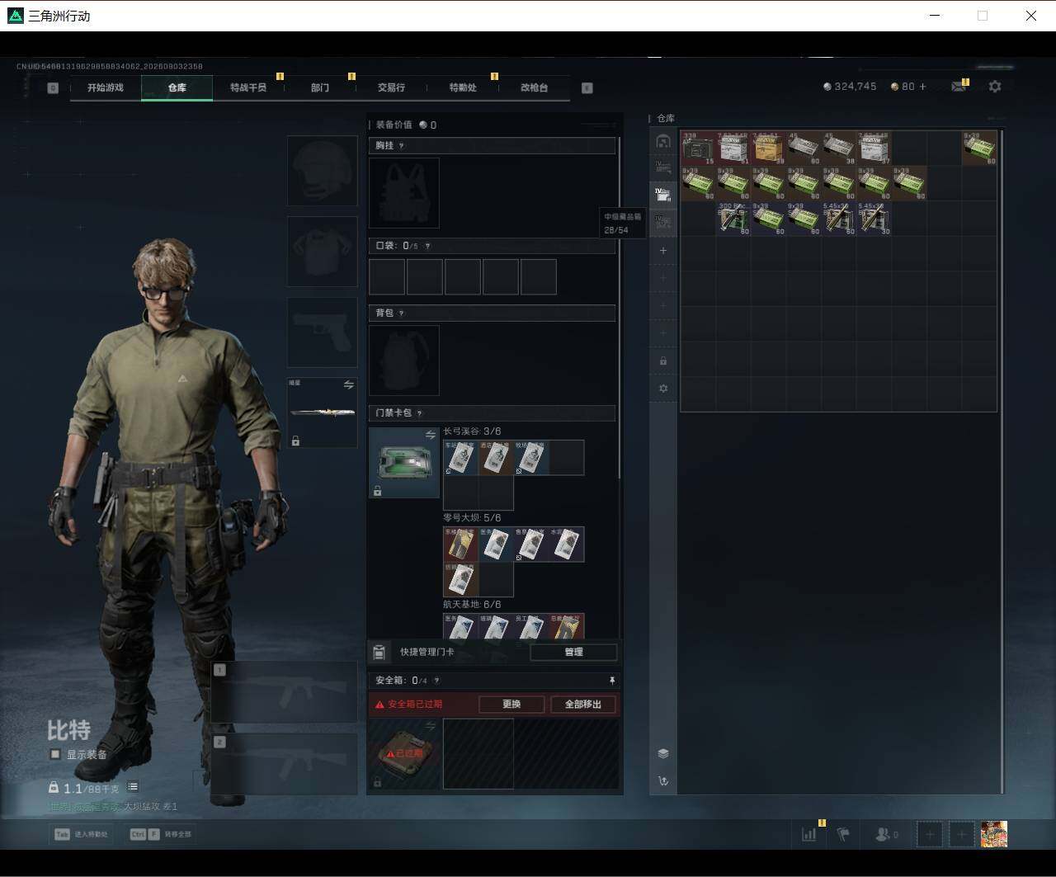This screenshot has width=1056, height=877.
Task: Open the 开始游戏 tab
Action: pyautogui.click(x=106, y=87)
